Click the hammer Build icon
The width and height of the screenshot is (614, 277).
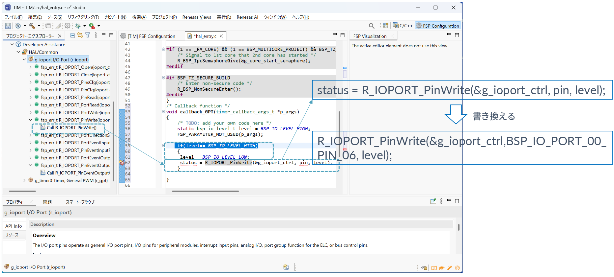tap(32, 26)
